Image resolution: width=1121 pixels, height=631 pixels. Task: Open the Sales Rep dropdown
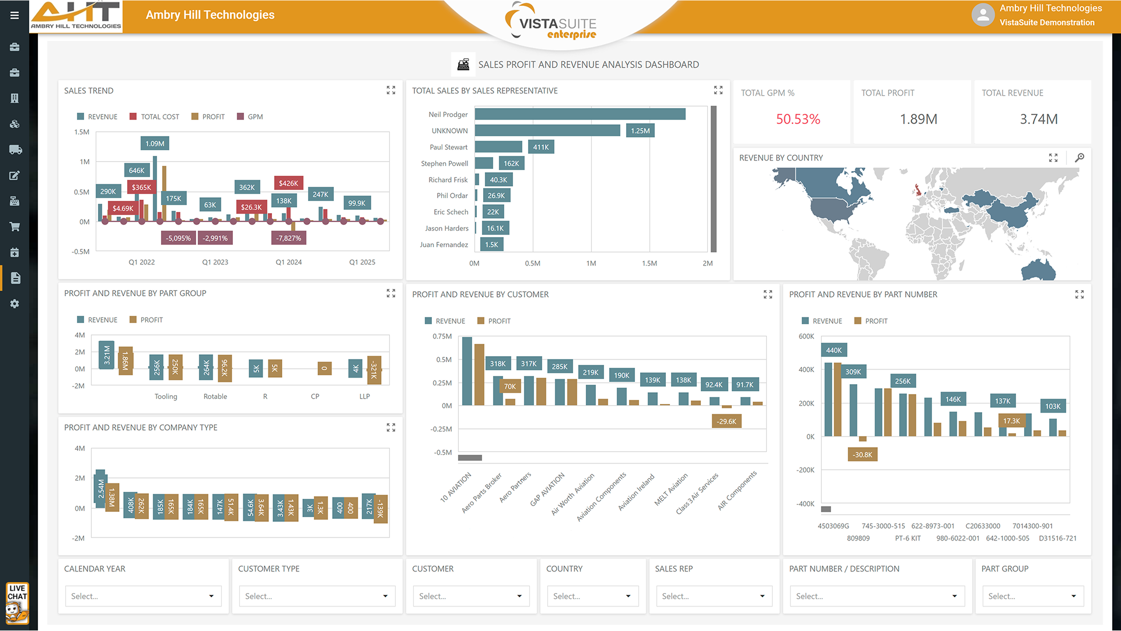[x=713, y=596]
